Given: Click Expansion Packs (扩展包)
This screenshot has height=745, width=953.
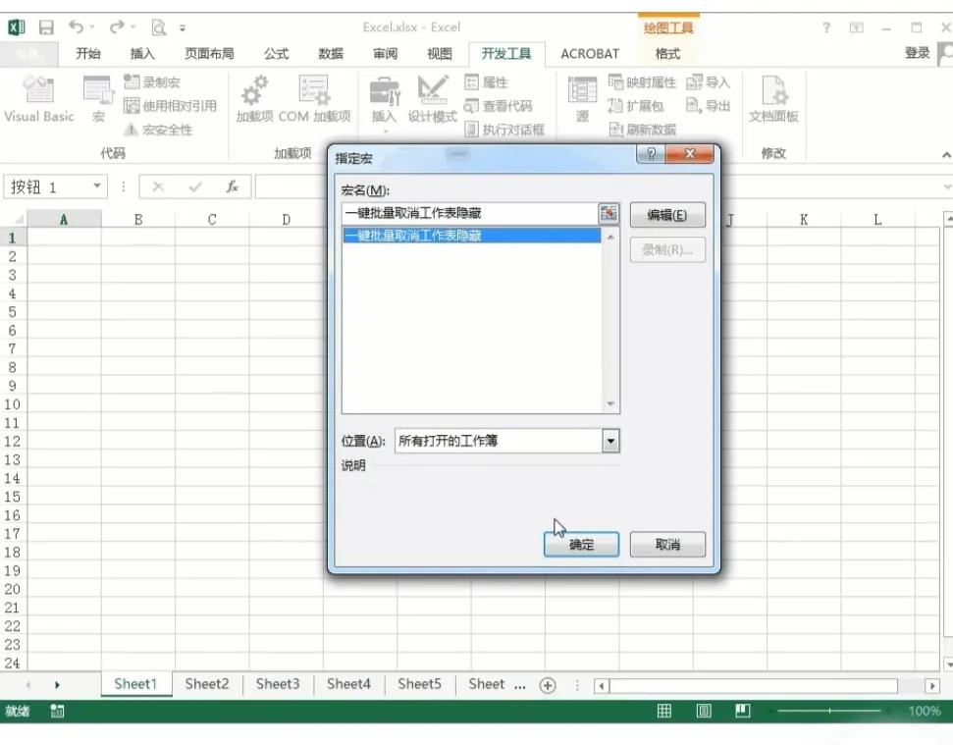Looking at the screenshot, I should pyautogui.click(x=636, y=106).
